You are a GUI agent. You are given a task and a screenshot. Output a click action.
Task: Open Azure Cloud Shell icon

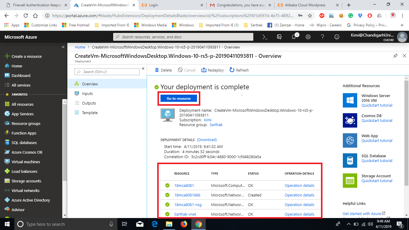tap(265, 37)
